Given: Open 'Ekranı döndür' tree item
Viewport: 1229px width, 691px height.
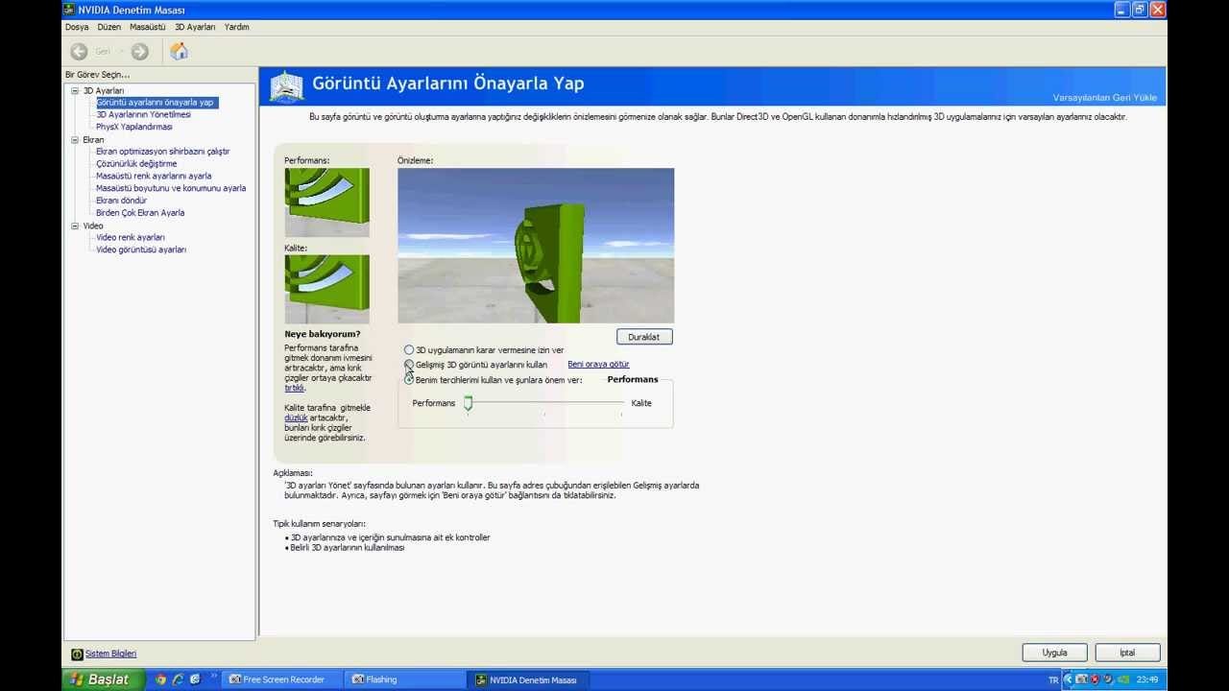Looking at the screenshot, I should (121, 201).
